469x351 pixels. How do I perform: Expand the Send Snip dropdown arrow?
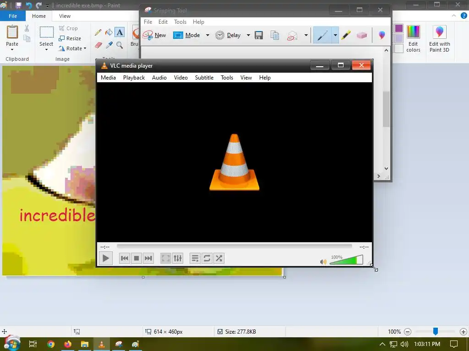(305, 35)
